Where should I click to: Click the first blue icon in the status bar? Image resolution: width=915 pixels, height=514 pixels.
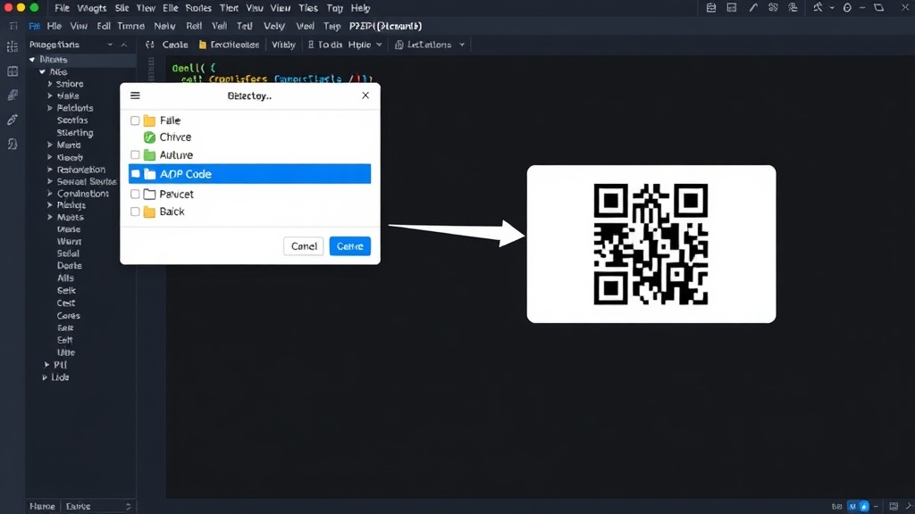coord(852,507)
